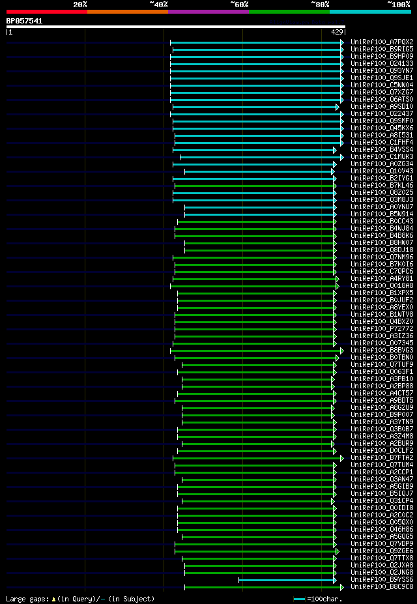Open hit UniRef100_B9RIG5
This screenshot has width=417, height=604.
click(382, 50)
